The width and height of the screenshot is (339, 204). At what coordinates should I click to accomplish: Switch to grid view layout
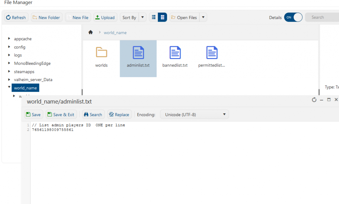[x=162, y=17]
